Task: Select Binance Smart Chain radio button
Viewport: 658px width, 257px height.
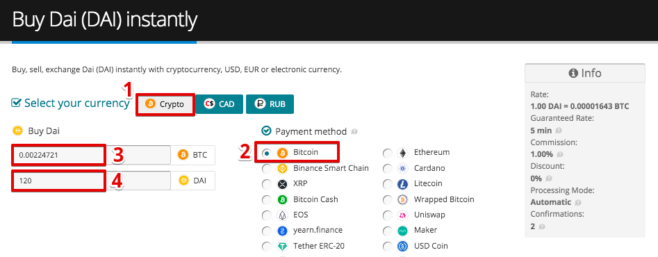Action: pyautogui.click(x=267, y=169)
